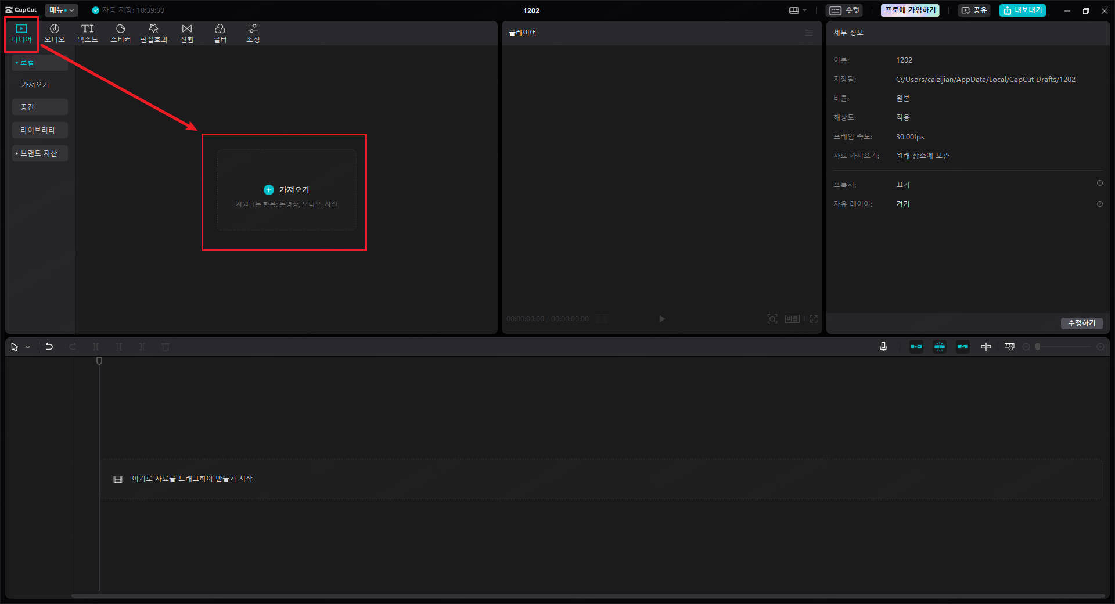The width and height of the screenshot is (1115, 604).
Task: Open the selection tool mode dropdown arrow
Action: pyautogui.click(x=27, y=347)
